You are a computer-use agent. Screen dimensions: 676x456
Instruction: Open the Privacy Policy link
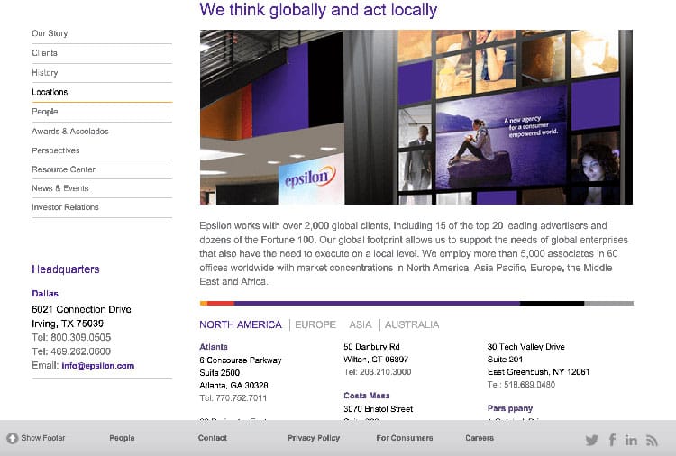[x=314, y=438]
